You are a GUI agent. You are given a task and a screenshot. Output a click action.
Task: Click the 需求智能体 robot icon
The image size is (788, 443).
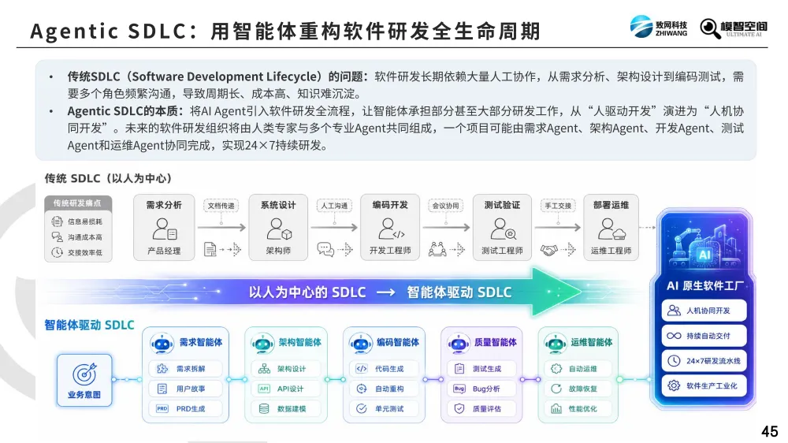point(162,344)
